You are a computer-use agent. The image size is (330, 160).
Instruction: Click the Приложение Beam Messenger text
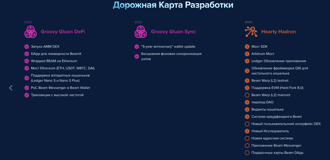point(276,146)
